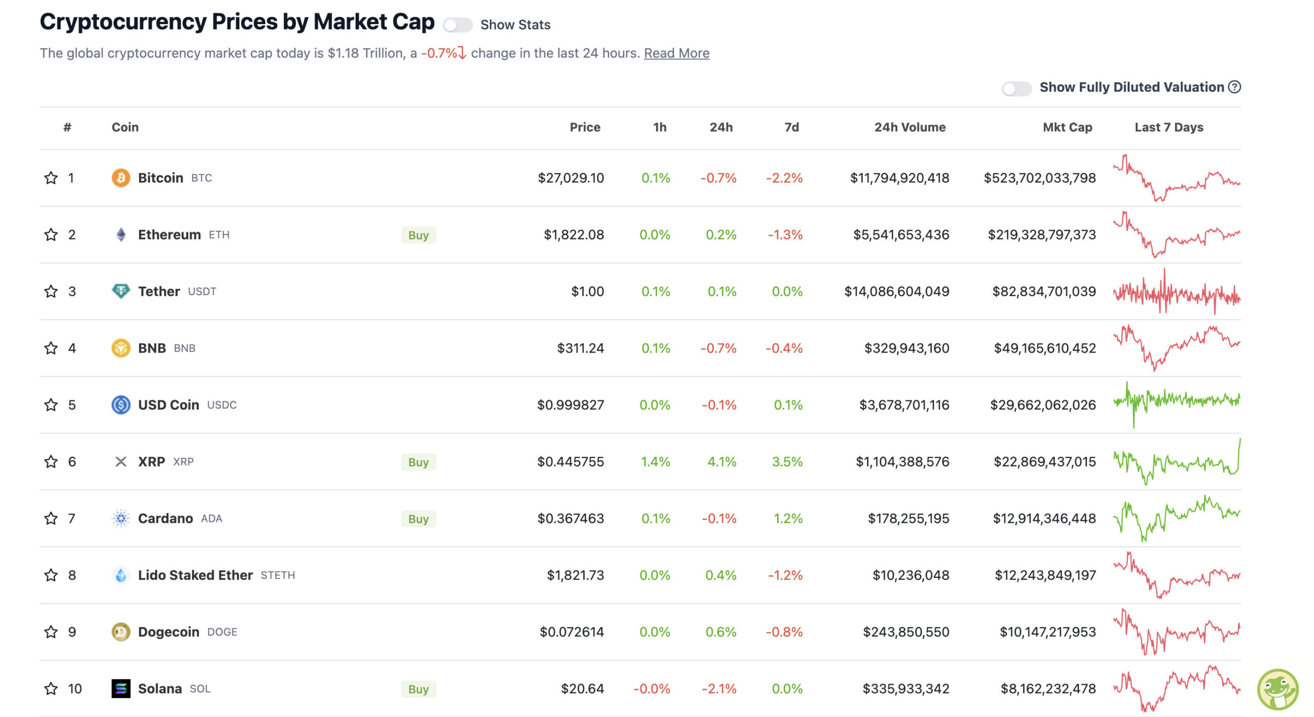Add USD Coin to favorites star
The height and width of the screenshot is (717, 1314).
51,405
